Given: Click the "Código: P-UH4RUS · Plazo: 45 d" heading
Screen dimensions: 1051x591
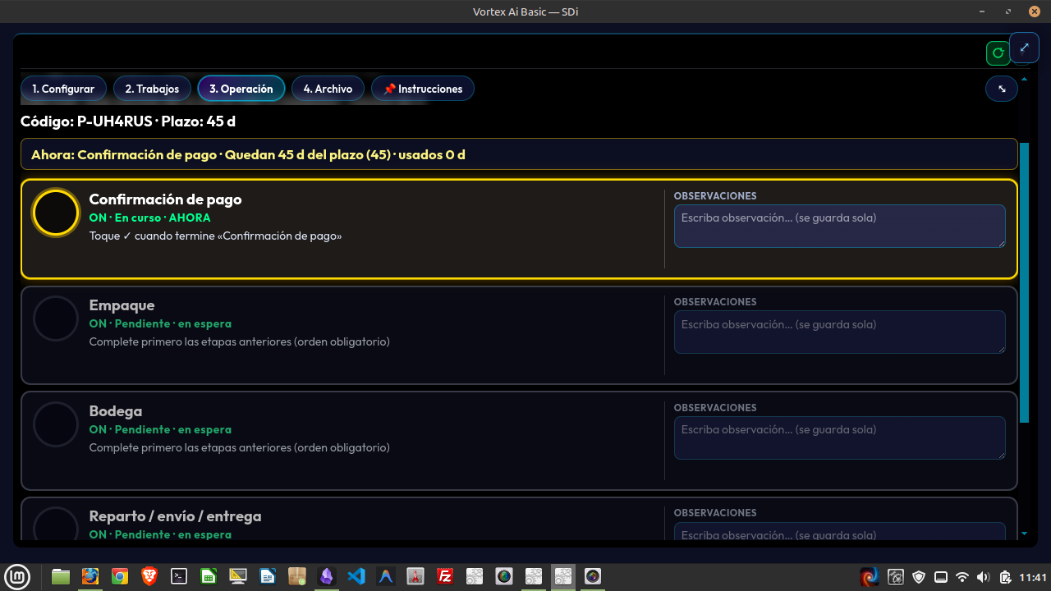Looking at the screenshot, I should click(128, 121).
